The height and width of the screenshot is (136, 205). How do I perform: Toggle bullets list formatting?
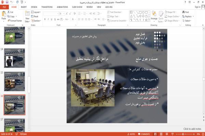[79, 13]
